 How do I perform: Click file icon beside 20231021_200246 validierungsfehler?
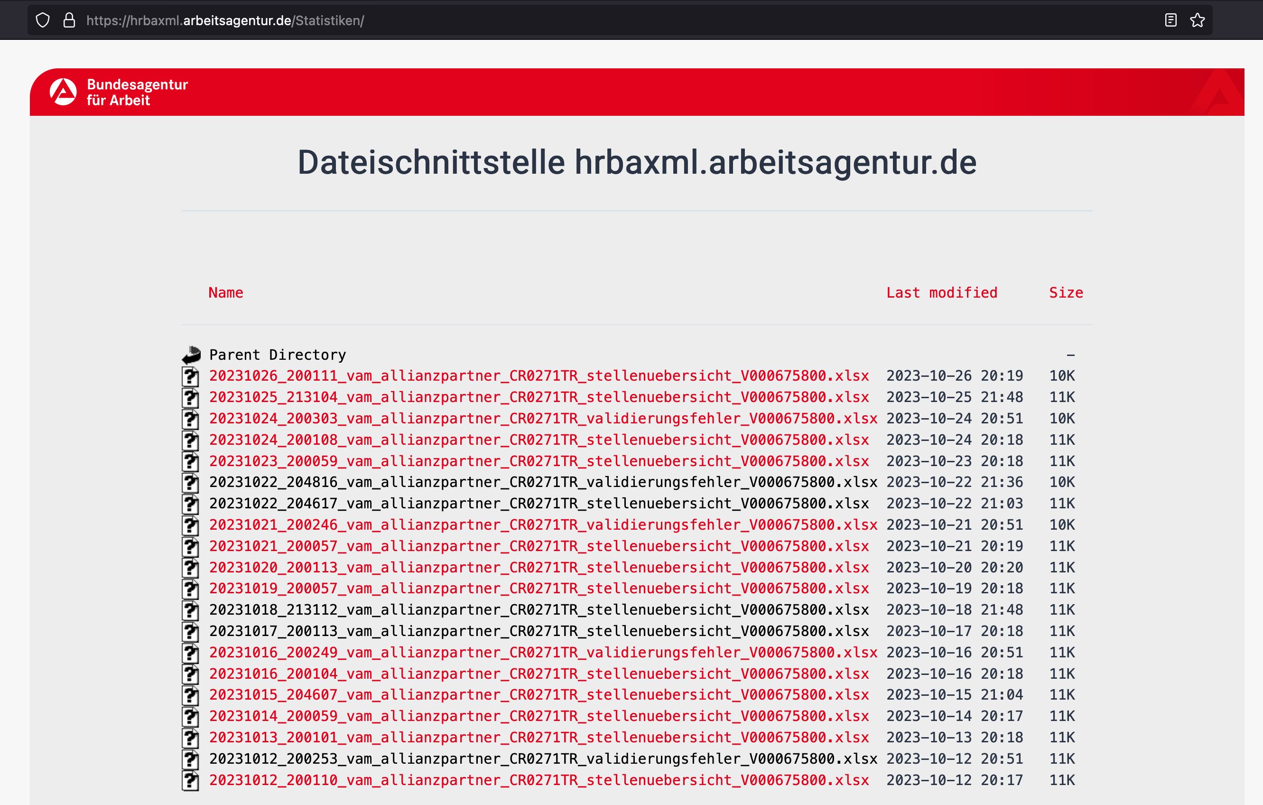click(x=191, y=525)
